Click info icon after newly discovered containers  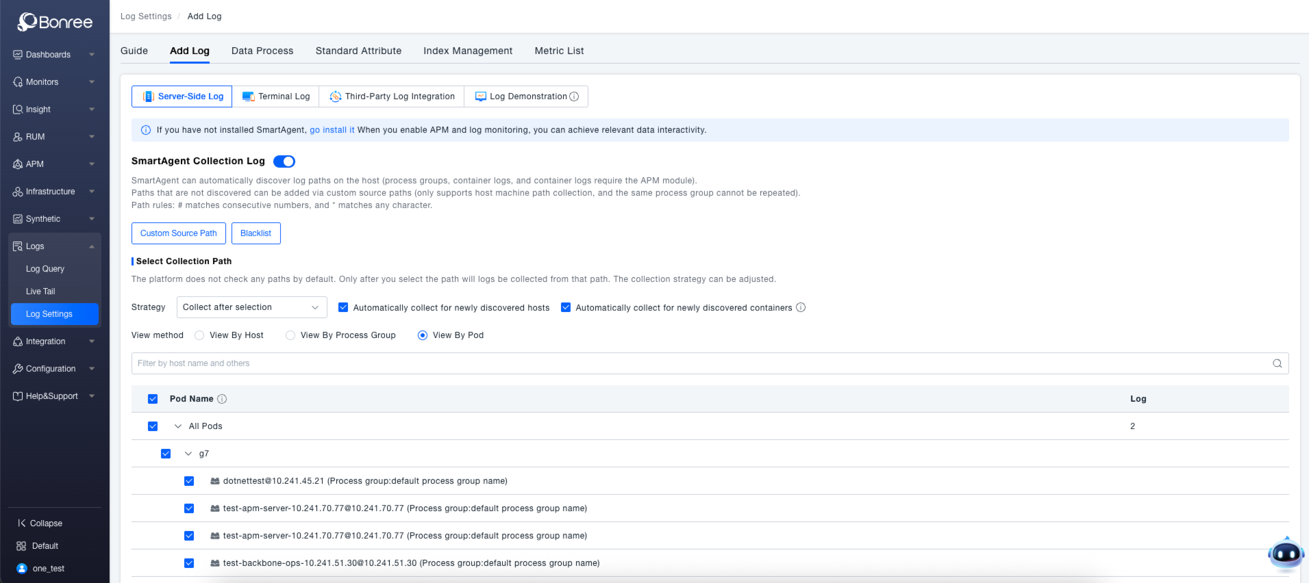[801, 308]
